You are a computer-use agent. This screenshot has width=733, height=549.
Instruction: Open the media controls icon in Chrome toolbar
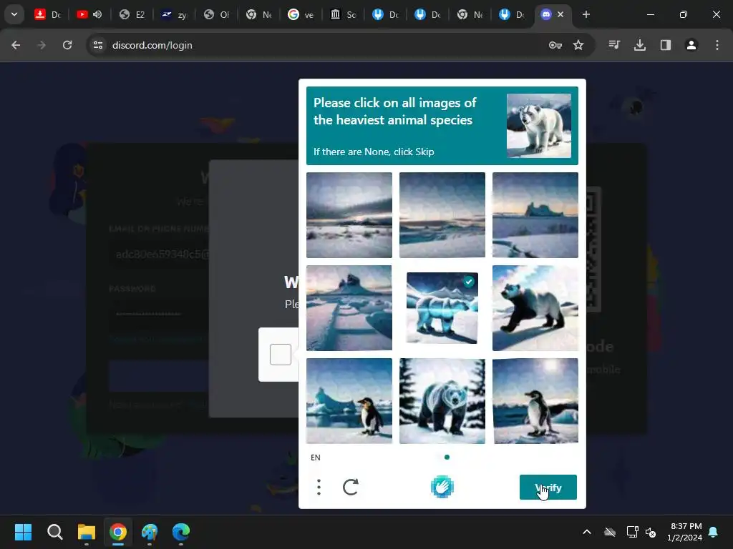click(x=614, y=45)
